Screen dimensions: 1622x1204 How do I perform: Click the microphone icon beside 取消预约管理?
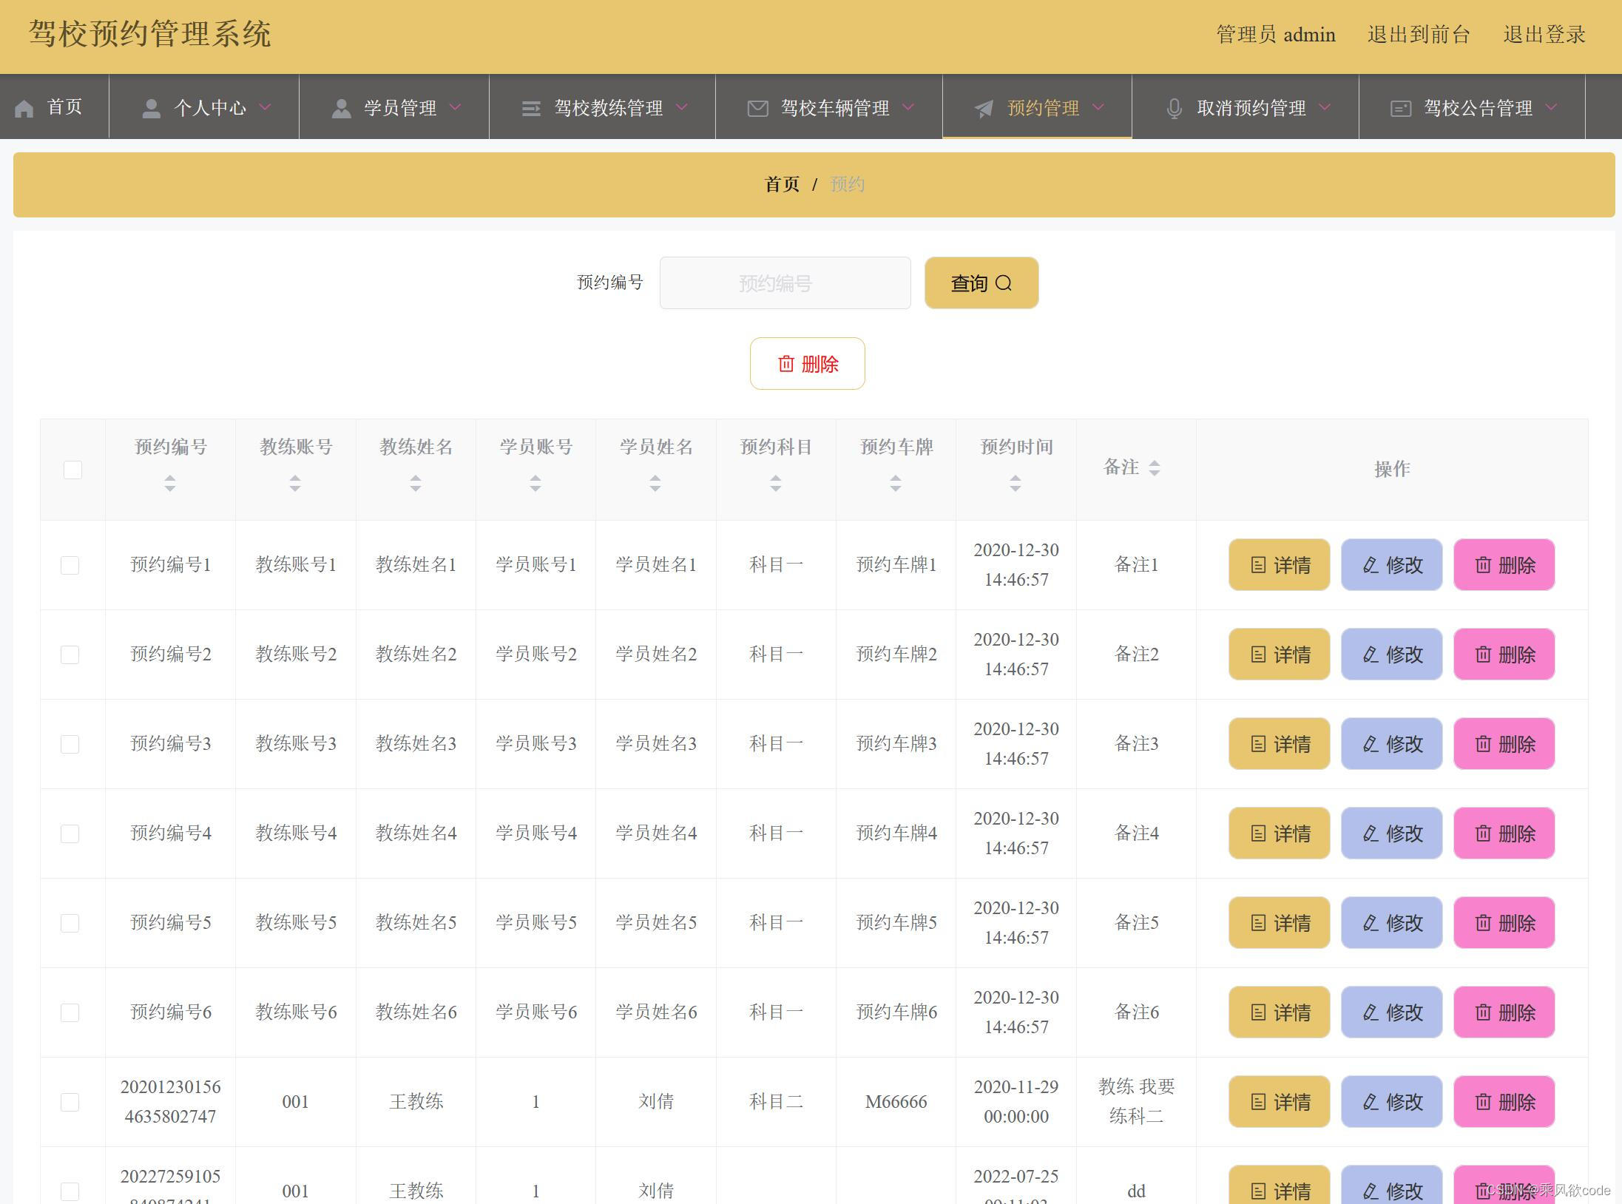(1175, 107)
